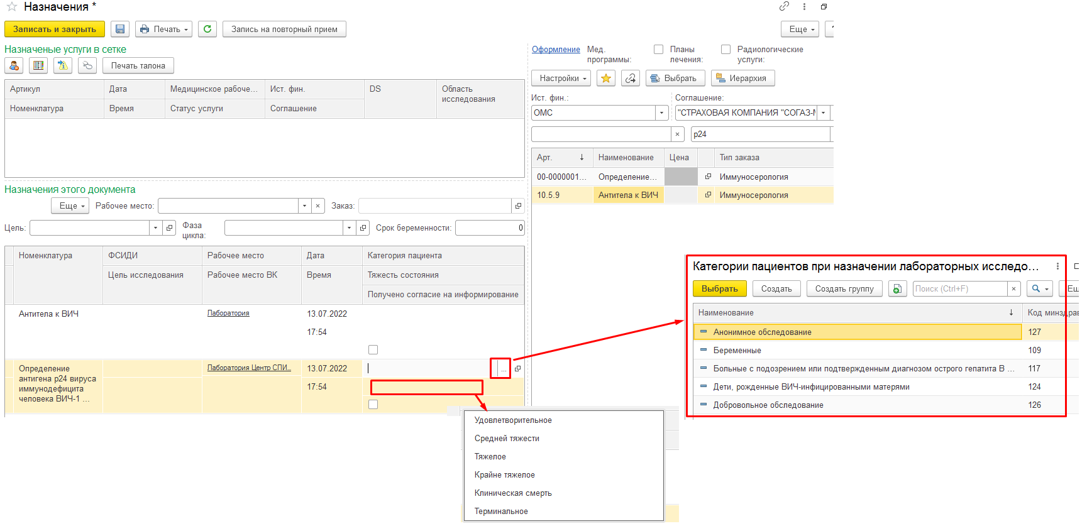Select the Беременные category row
The image size is (1087, 531).
pyautogui.click(x=737, y=350)
